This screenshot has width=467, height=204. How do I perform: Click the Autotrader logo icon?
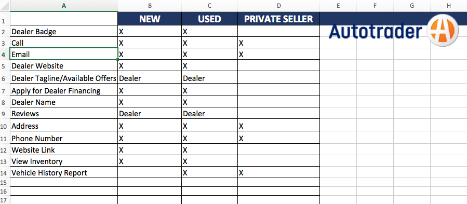[443, 31]
